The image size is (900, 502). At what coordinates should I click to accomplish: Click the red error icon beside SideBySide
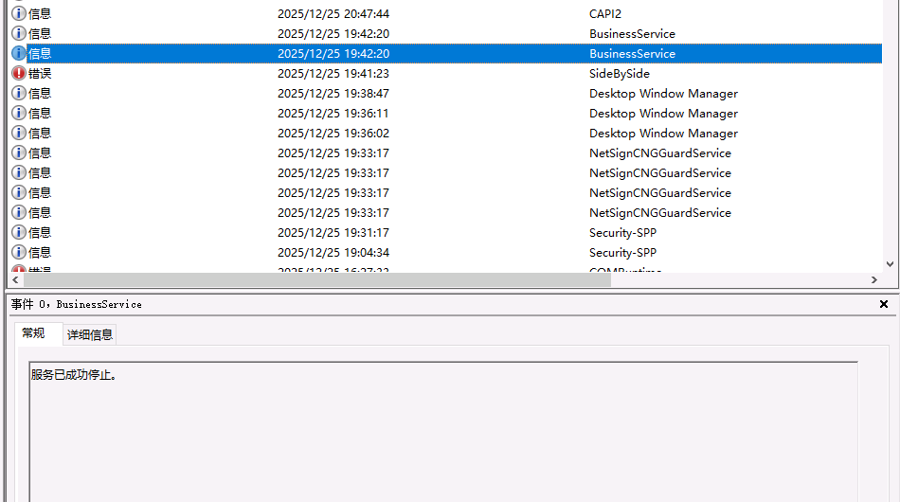[18, 74]
